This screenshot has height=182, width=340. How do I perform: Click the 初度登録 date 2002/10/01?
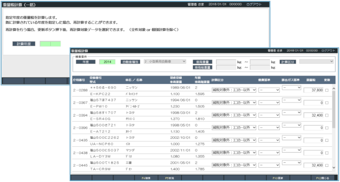[180, 137]
